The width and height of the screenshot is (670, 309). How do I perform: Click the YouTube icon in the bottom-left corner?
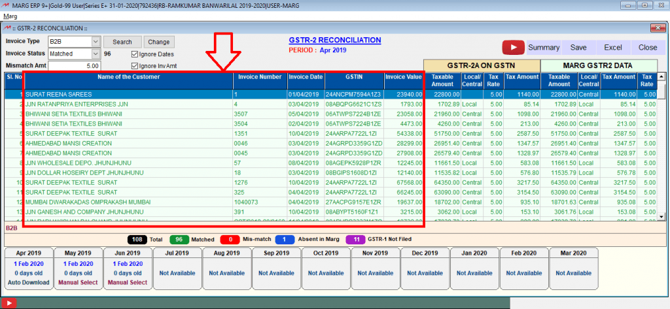click(x=8, y=304)
